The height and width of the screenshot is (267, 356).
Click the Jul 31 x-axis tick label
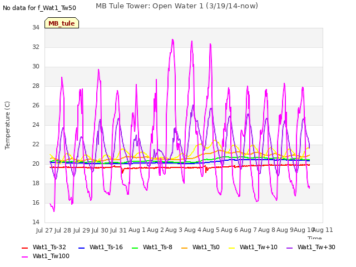tap(118, 230)
